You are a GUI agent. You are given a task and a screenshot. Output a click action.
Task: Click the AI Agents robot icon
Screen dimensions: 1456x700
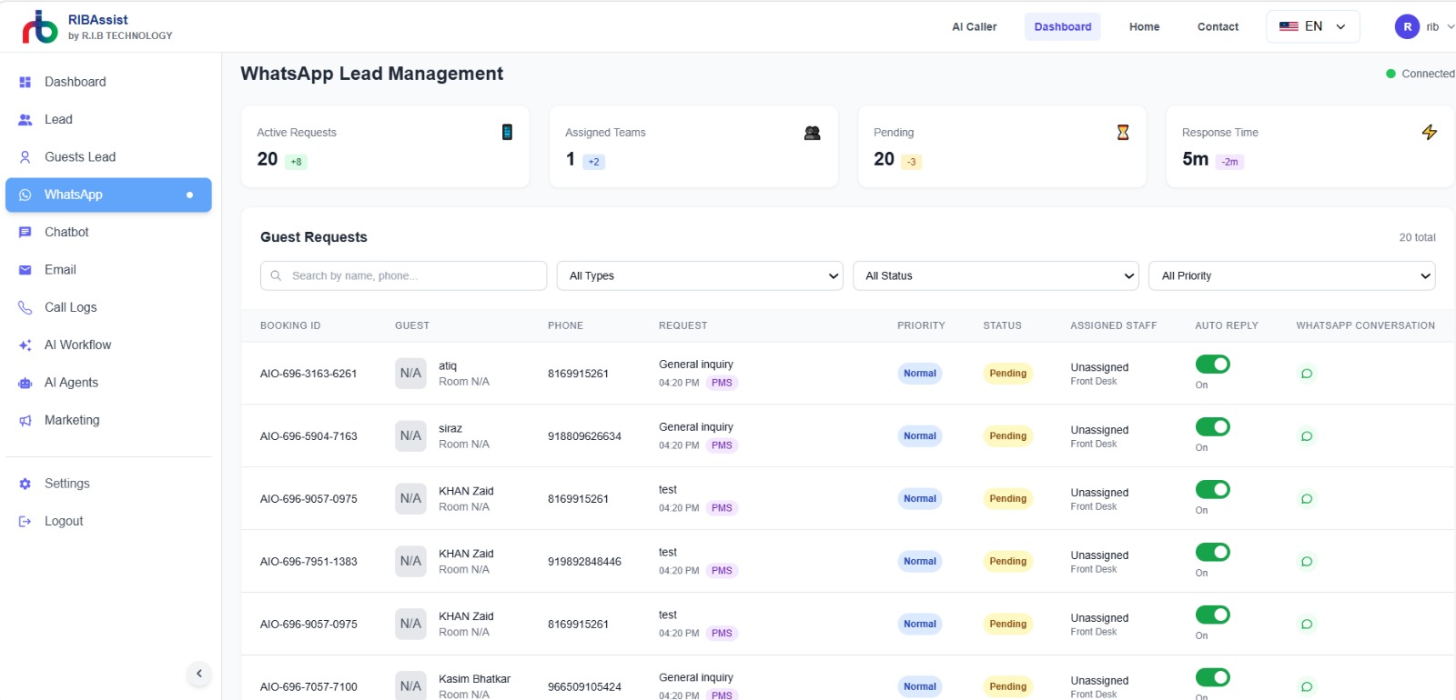25,383
